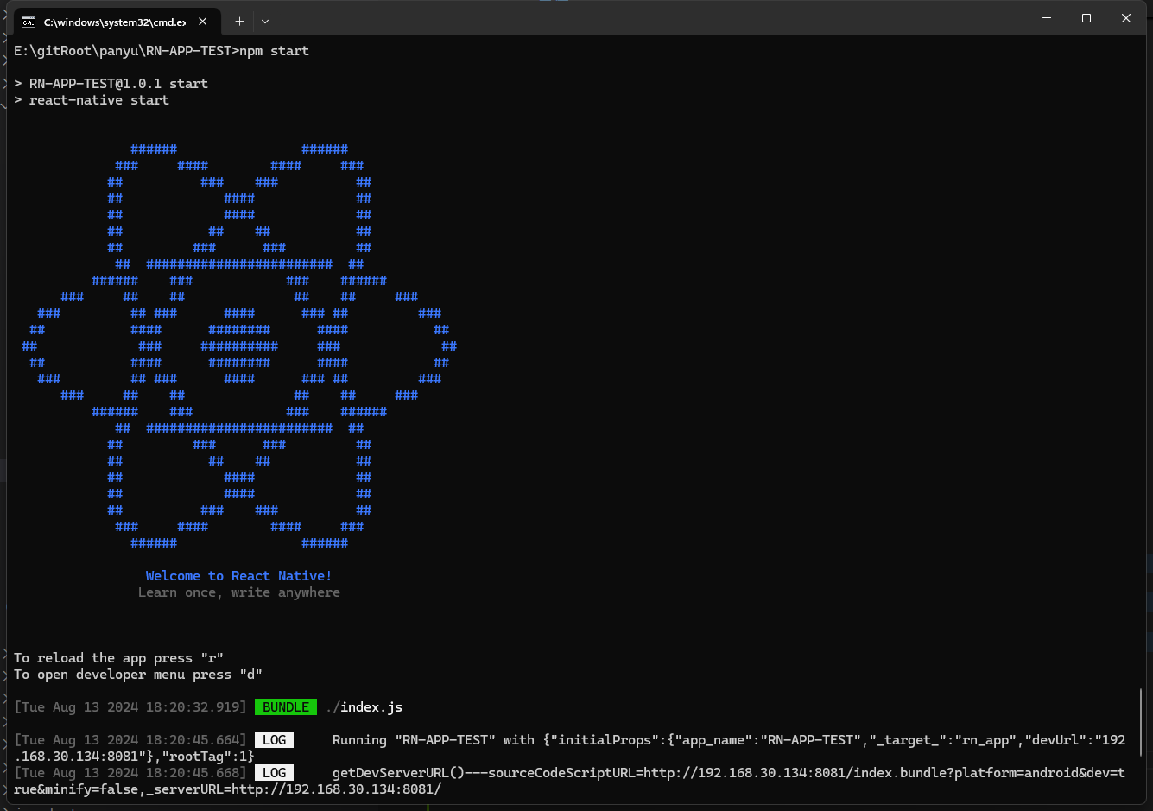Click the ./index.js bundle path

364,707
